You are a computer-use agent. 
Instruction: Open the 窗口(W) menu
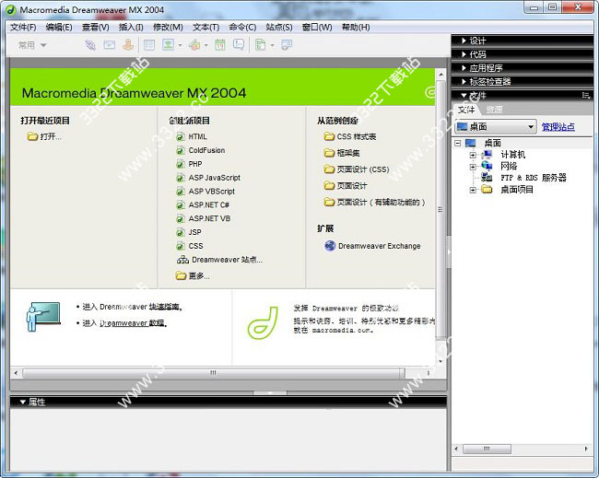coord(317,27)
